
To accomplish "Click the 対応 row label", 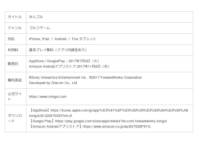I will pyautogui.click(x=11, y=39).
